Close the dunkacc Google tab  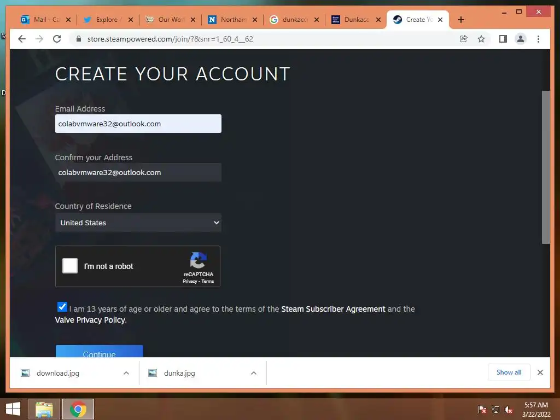(x=317, y=20)
